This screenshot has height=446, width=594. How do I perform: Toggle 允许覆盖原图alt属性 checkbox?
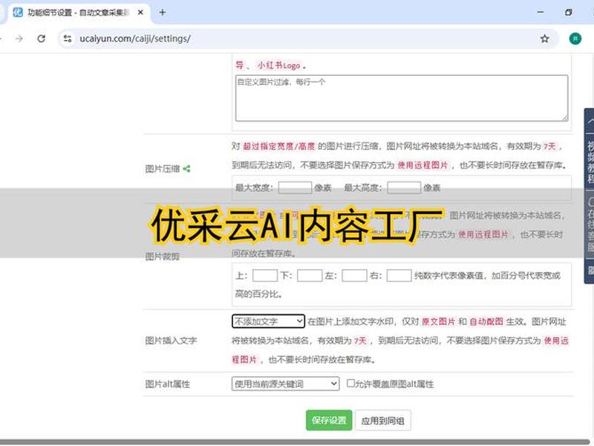point(350,383)
